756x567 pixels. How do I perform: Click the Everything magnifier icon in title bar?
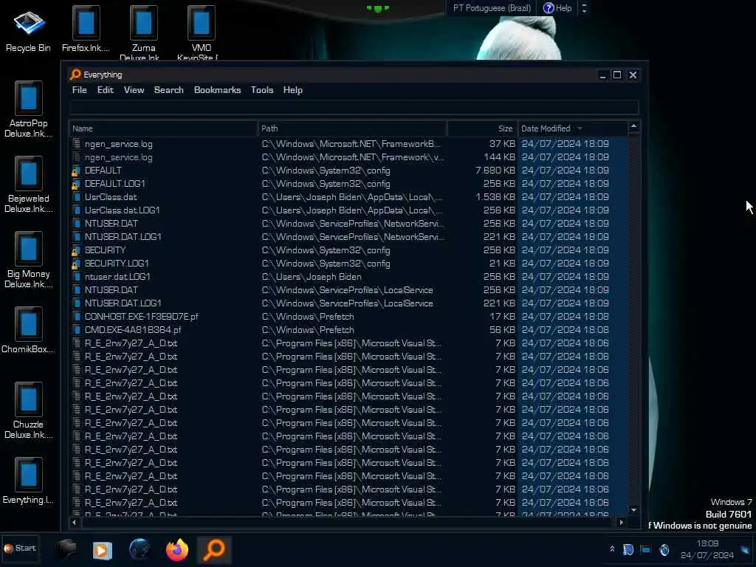[75, 75]
